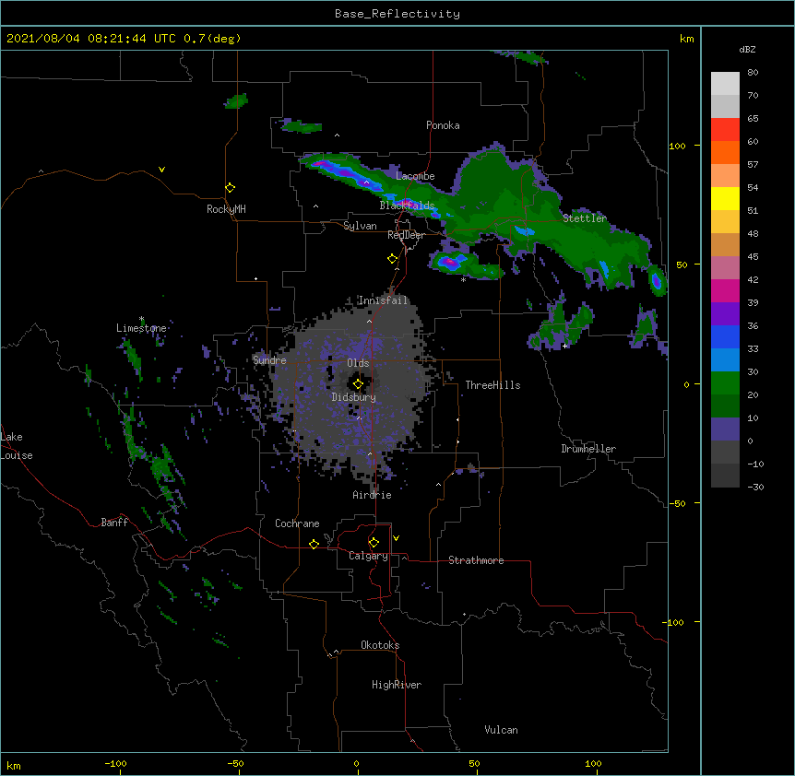
Task: Pick the blue 33-36 dBZ legend swatch
Action: click(725, 336)
